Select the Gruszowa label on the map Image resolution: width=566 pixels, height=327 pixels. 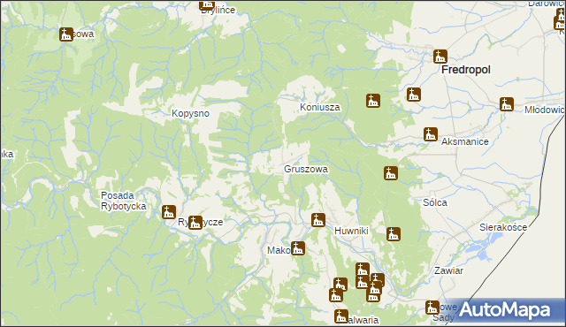coord(306,169)
